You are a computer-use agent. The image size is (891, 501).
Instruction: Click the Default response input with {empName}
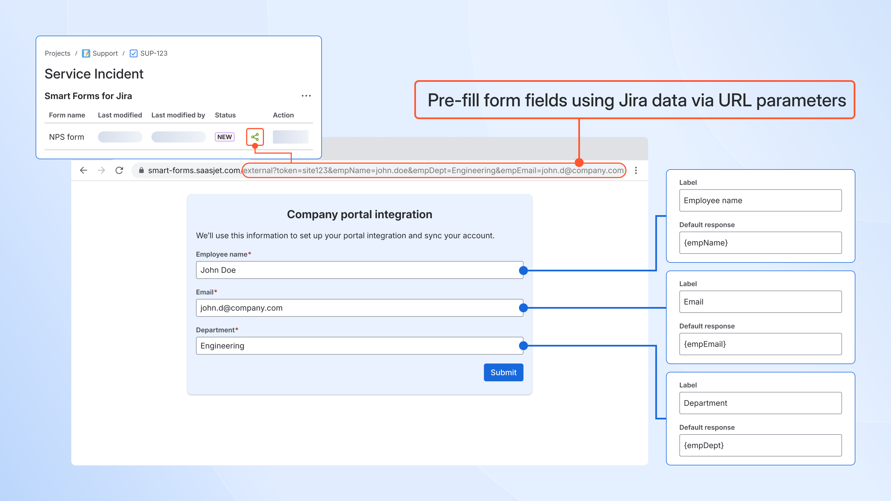(x=760, y=243)
